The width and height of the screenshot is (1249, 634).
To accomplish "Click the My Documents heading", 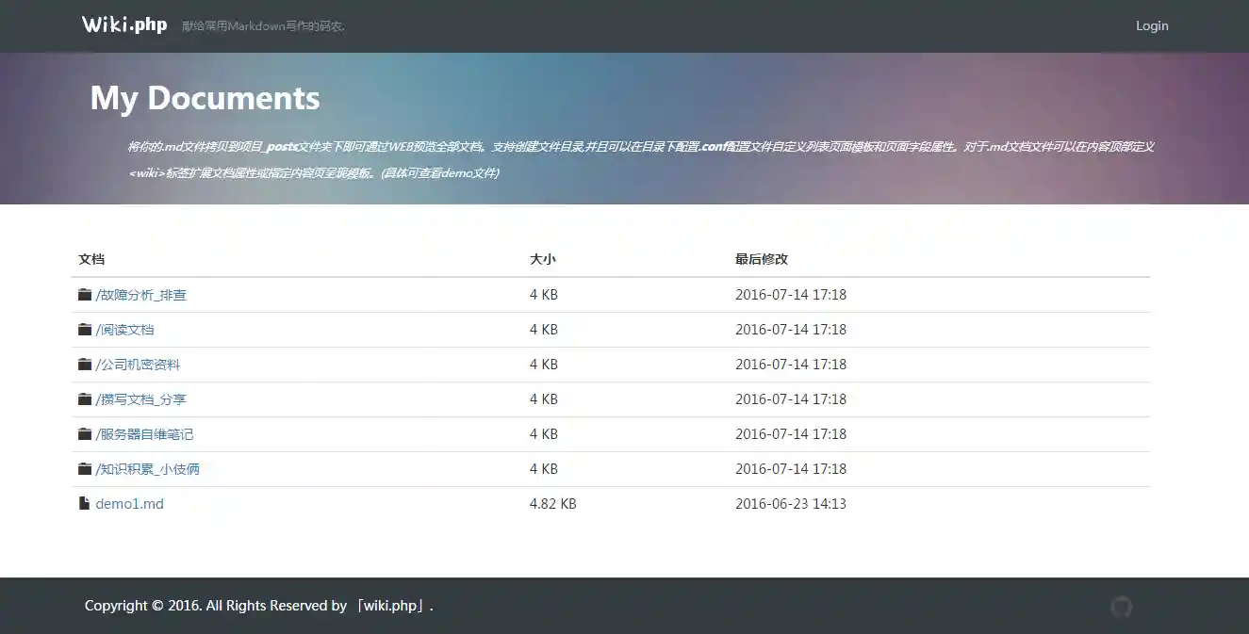I will [x=205, y=98].
